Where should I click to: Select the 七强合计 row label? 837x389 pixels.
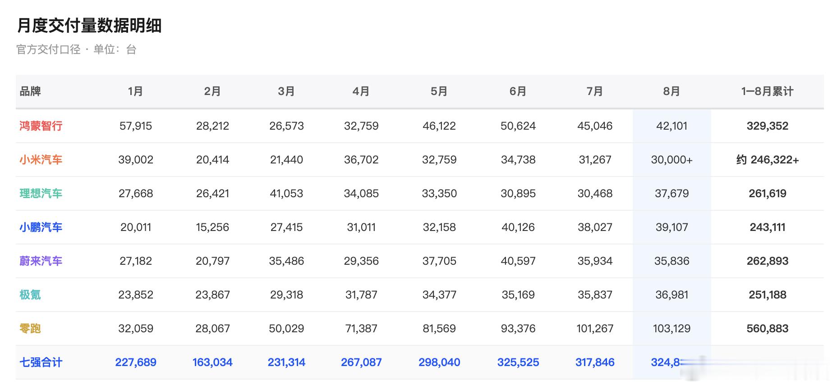(x=41, y=362)
